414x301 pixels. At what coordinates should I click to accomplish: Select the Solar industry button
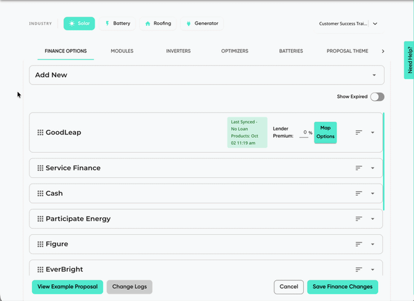(x=79, y=23)
